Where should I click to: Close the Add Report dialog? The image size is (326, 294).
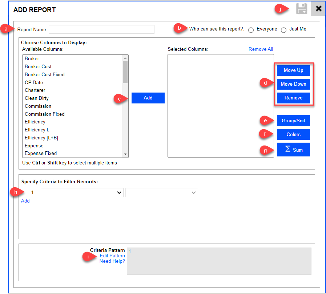pyautogui.click(x=318, y=9)
